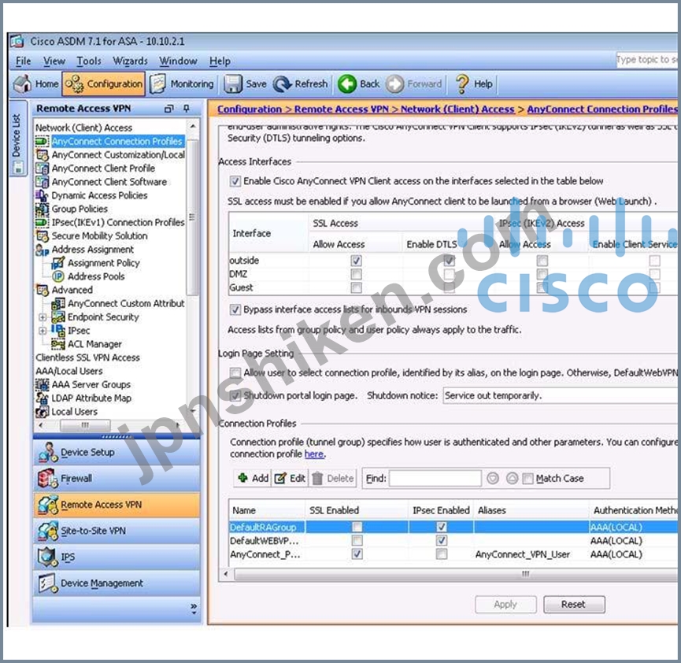This screenshot has width=681, height=663.
Task: Toggle Enable Cisco AnyConnect VPN Client access checkbox
Action: 235,181
